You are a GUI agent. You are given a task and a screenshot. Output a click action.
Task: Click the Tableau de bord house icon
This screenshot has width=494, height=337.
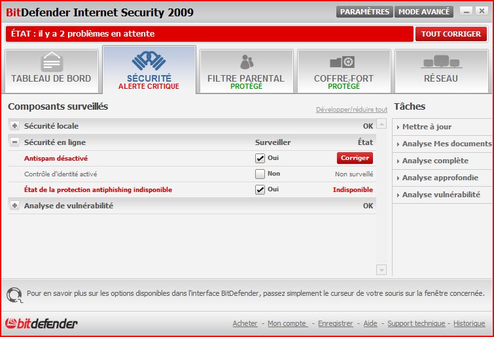tap(52, 61)
